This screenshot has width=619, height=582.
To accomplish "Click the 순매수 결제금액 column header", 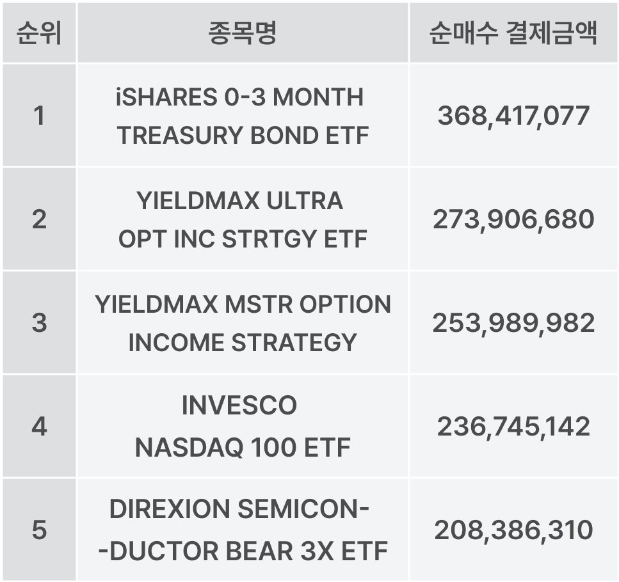I will [x=513, y=33].
